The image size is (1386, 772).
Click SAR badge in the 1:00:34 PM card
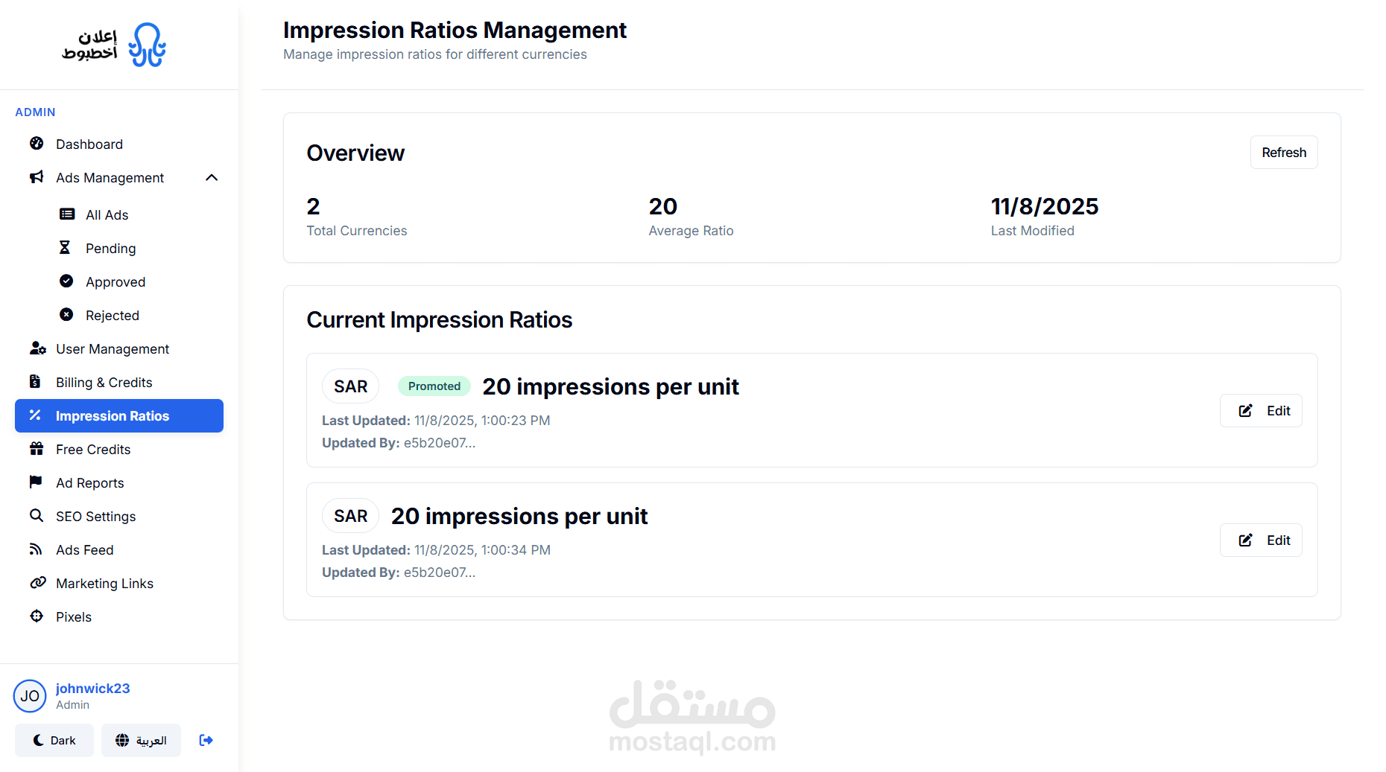coord(350,516)
